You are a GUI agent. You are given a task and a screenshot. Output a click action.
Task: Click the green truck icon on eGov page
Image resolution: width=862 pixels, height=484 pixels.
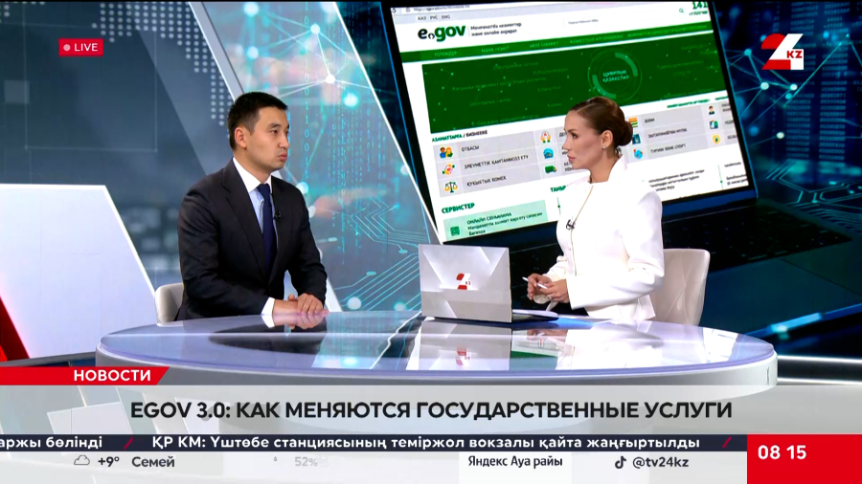point(551,169)
